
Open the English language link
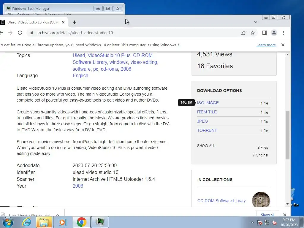click(80, 76)
